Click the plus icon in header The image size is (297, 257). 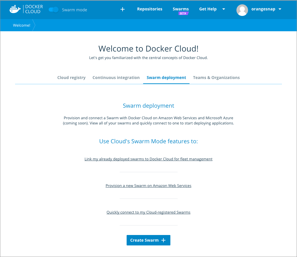[x=123, y=9]
